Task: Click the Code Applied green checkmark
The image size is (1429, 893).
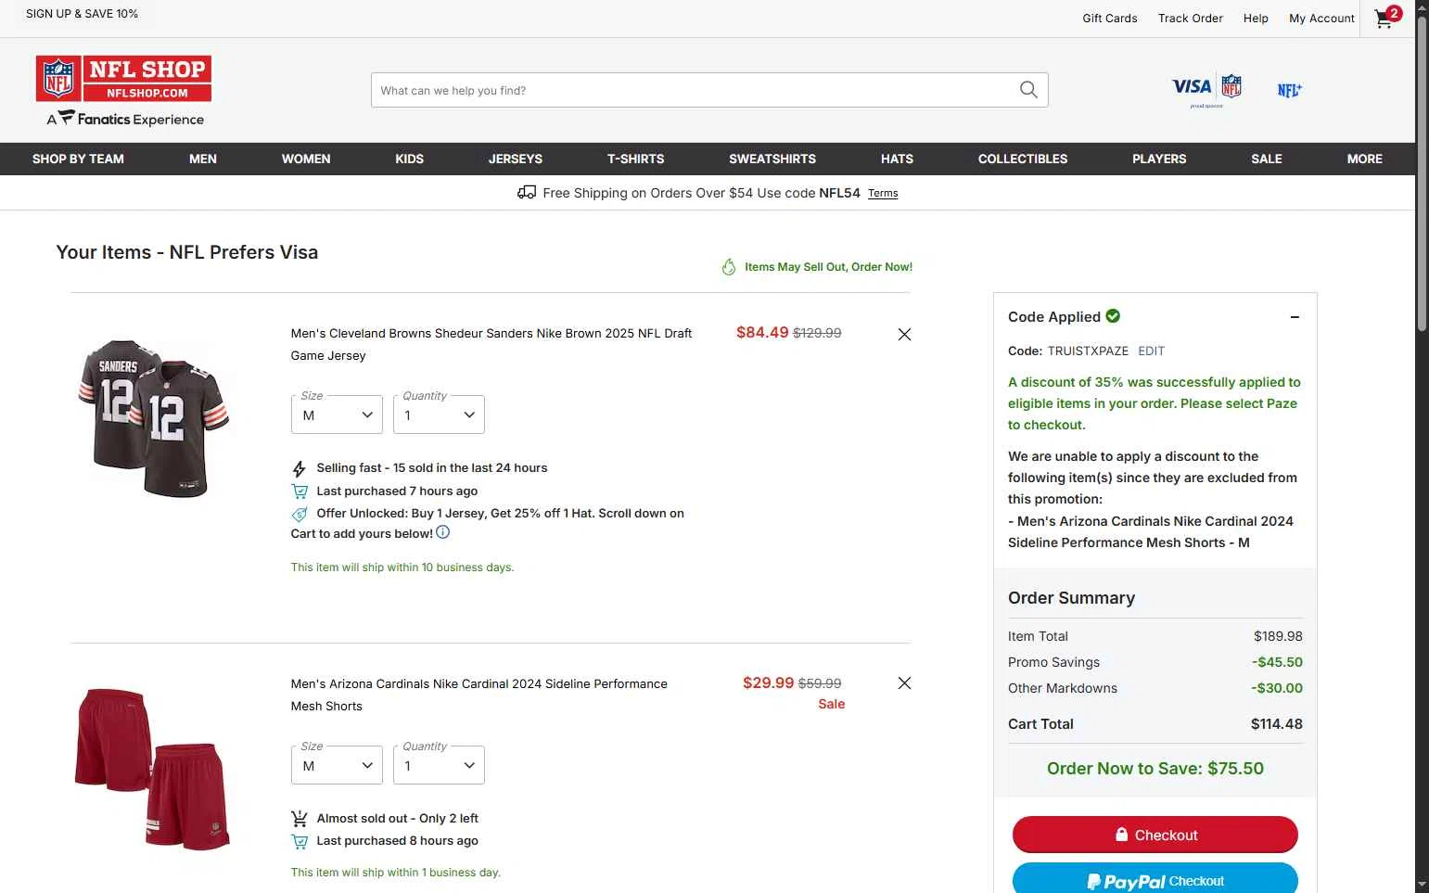Action: pos(1113,316)
